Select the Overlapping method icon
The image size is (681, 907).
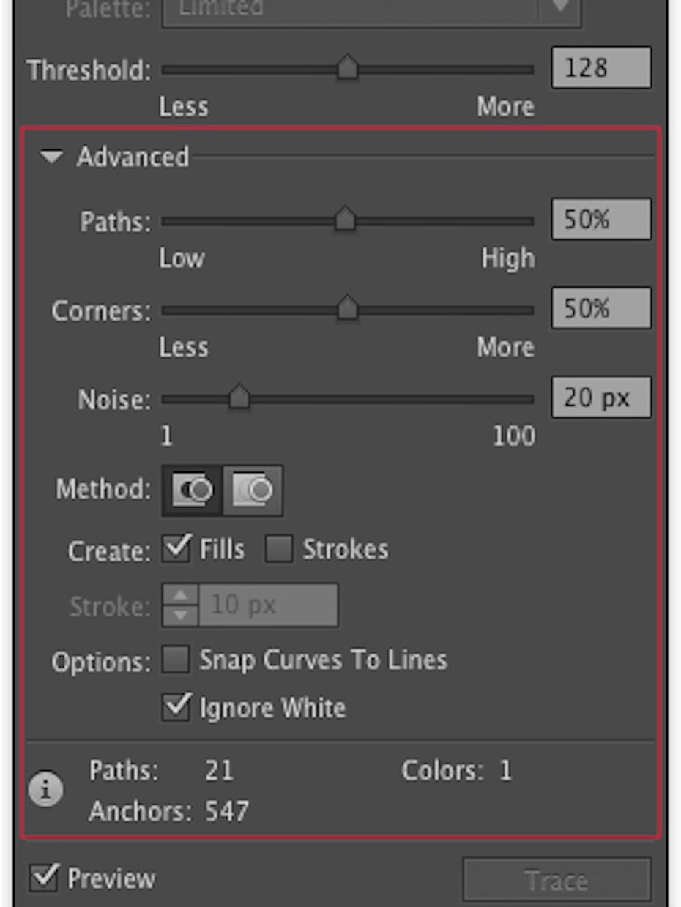(253, 490)
